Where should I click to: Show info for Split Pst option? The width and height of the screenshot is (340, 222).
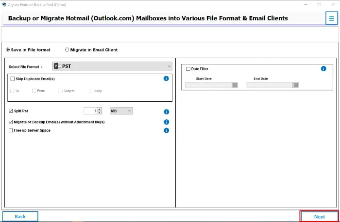(x=166, y=111)
